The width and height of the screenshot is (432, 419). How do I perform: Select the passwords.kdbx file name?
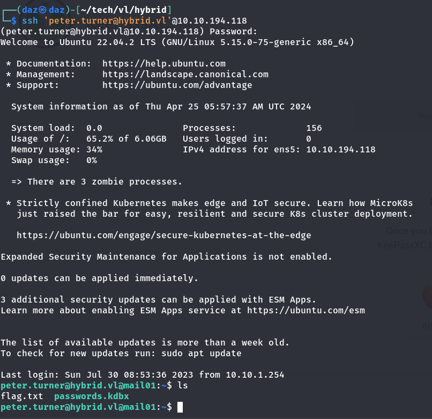tap(91, 396)
